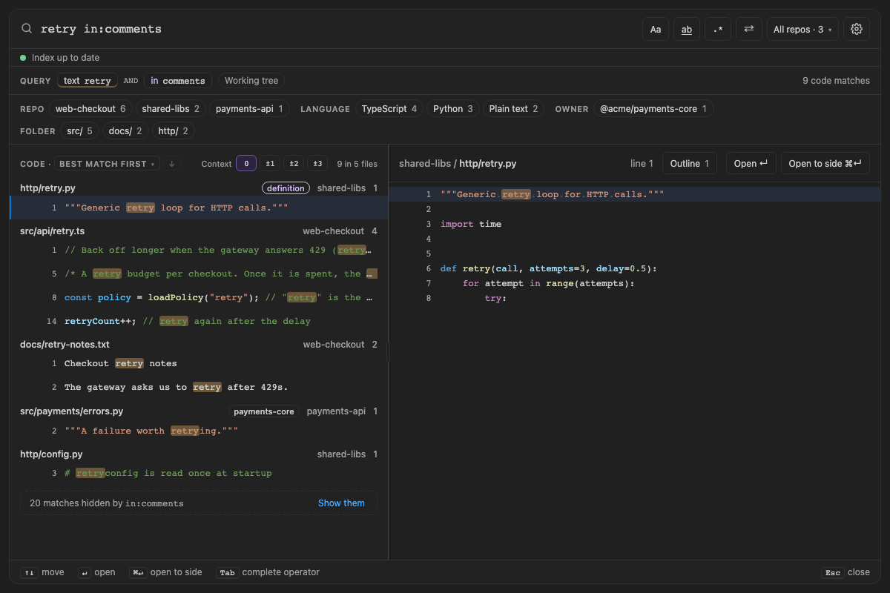Filter by payments-api repo

click(x=249, y=109)
